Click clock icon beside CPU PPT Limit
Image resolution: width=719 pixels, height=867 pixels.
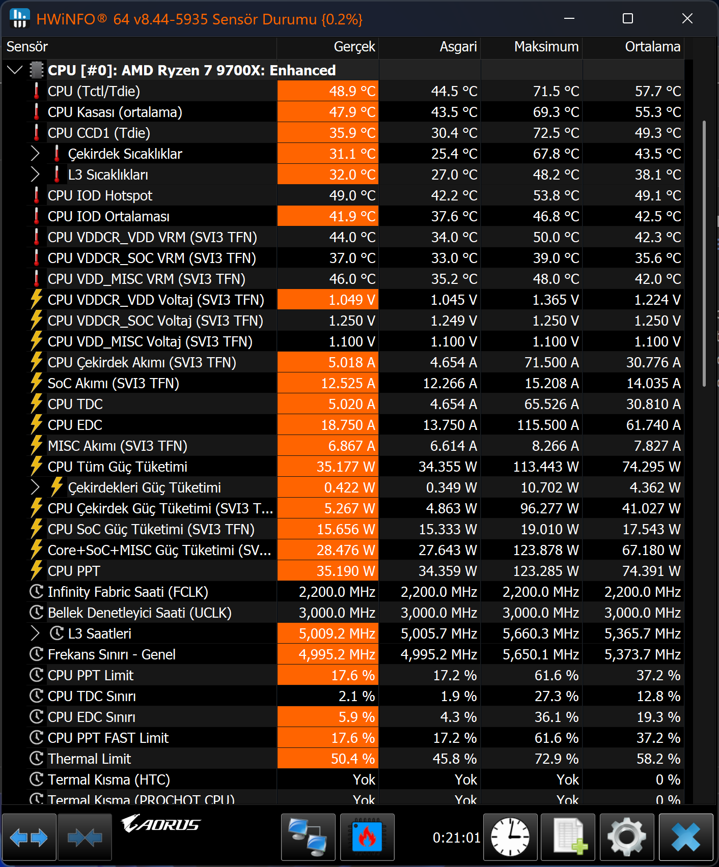36,675
